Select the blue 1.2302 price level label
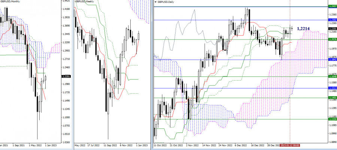 pyautogui.click(x=333, y=20)
